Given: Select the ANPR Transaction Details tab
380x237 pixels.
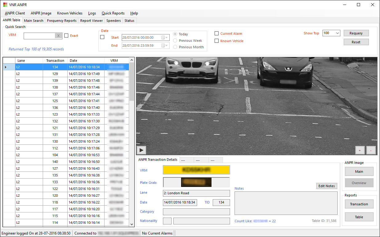Looking at the screenshot, I should pyautogui.click(x=158, y=160).
